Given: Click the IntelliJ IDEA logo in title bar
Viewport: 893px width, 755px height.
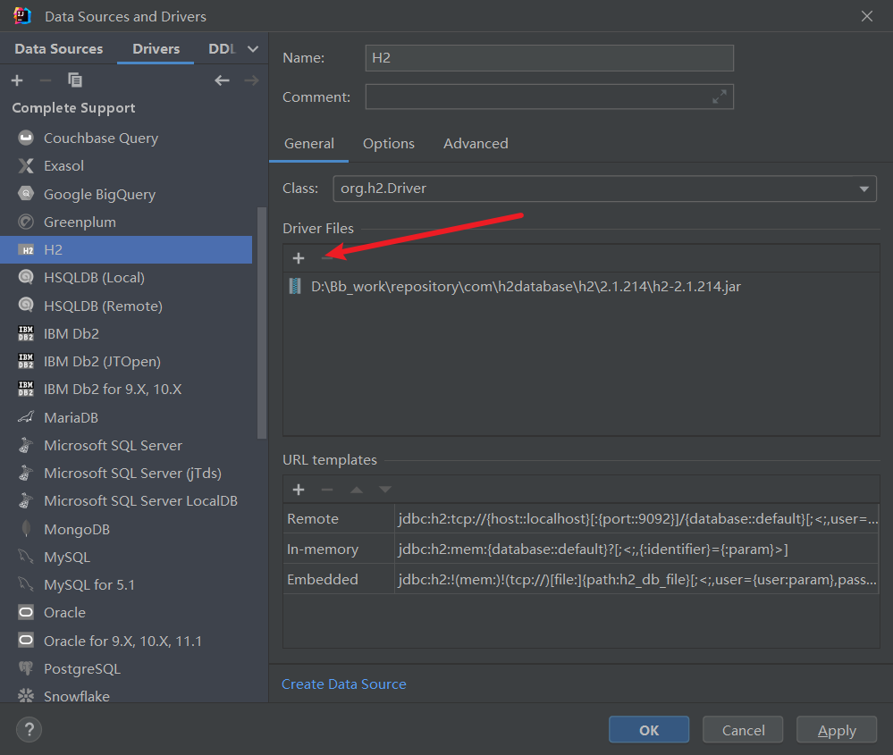Looking at the screenshot, I should pyautogui.click(x=22, y=16).
